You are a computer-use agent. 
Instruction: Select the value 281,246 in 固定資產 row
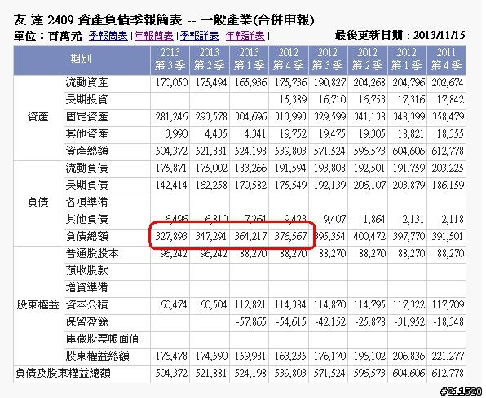click(x=171, y=117)
